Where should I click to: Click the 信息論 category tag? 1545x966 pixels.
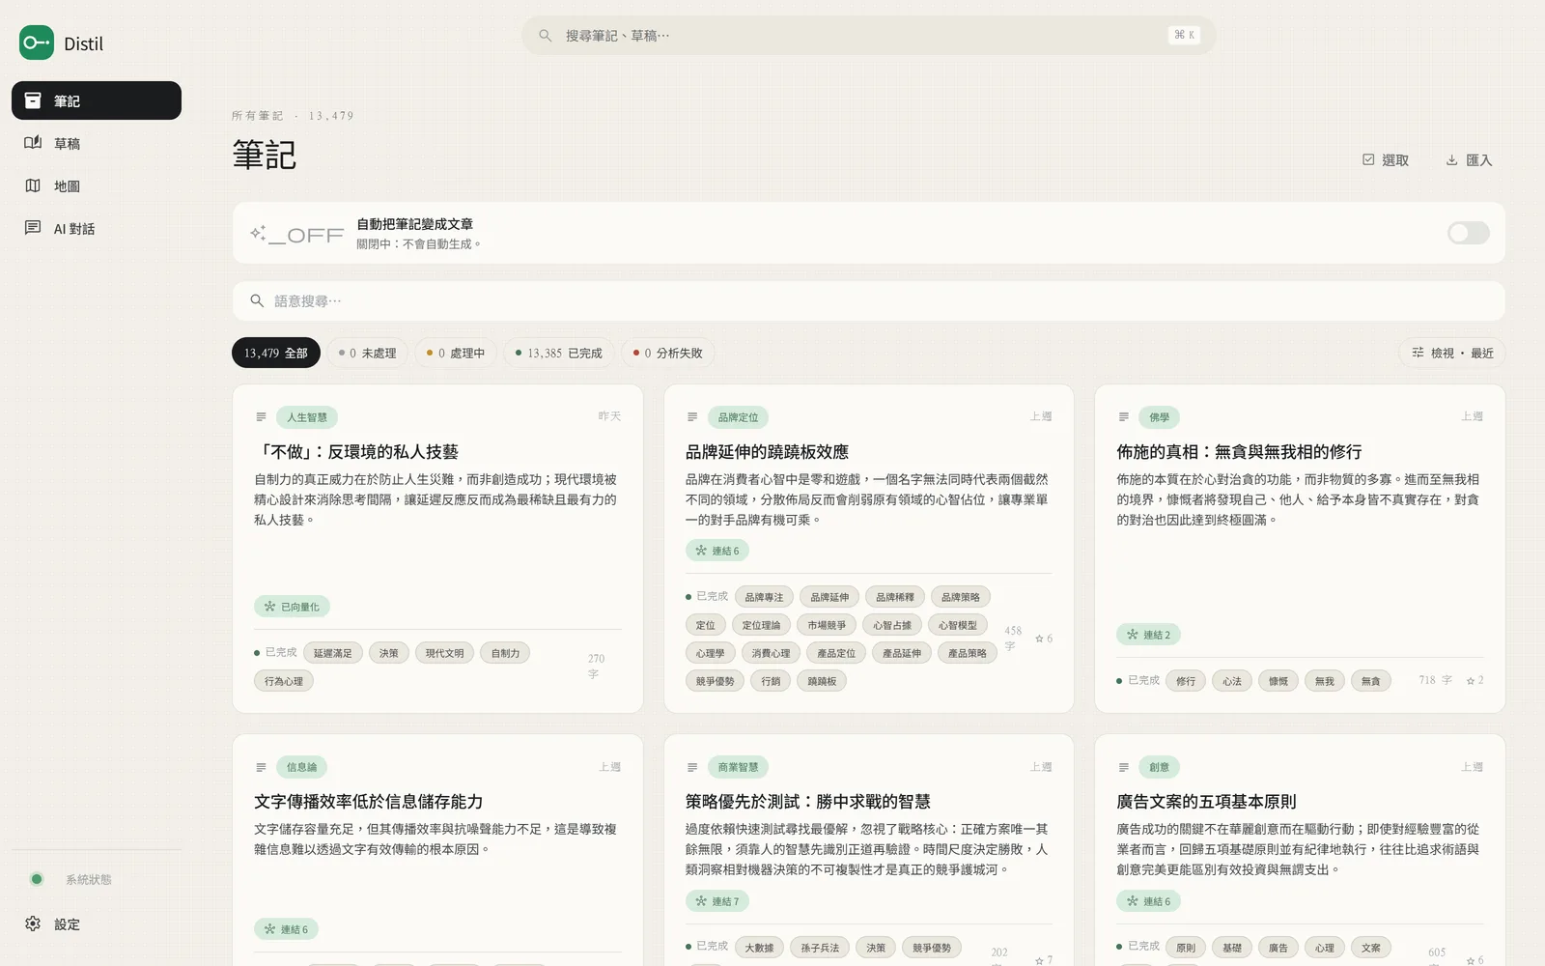[x=301, y=767]
